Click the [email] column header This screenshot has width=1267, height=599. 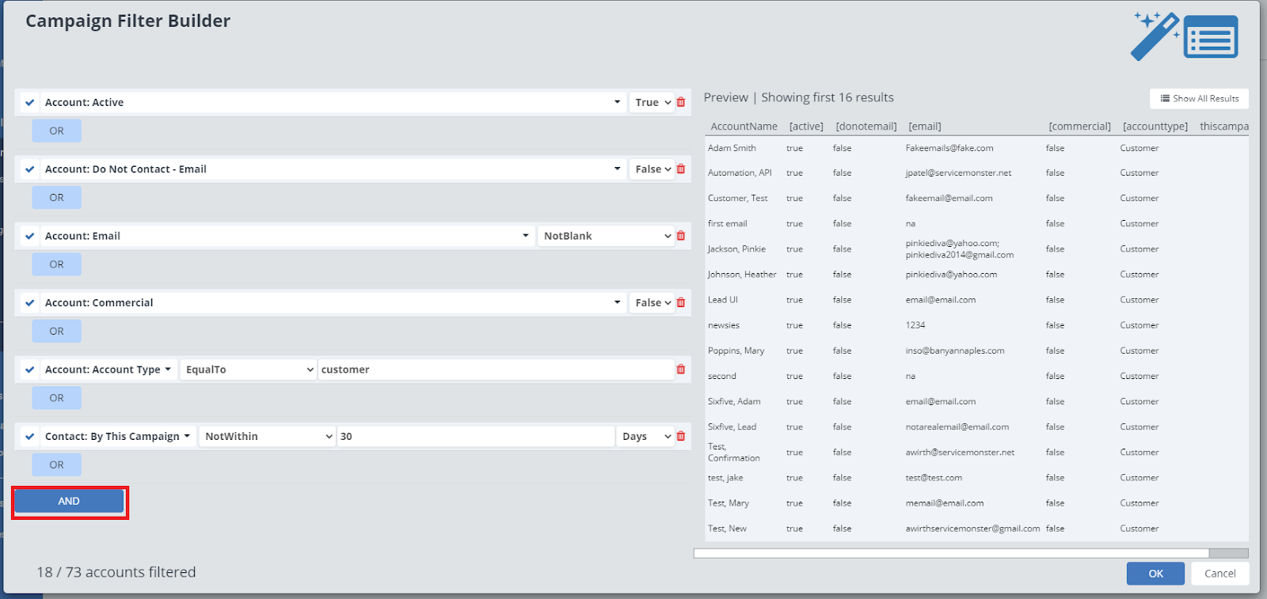click(924, 127)
